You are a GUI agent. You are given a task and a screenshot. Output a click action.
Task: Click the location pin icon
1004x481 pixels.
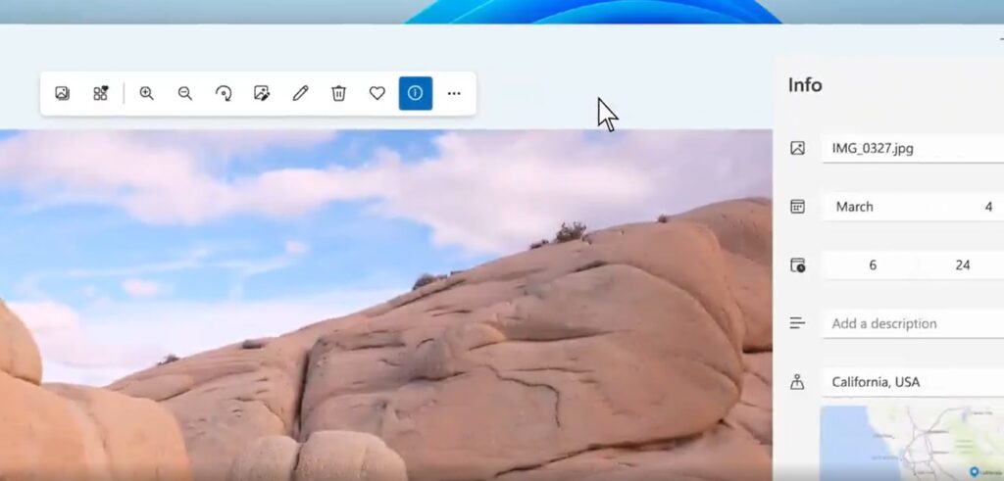point(797,382)
